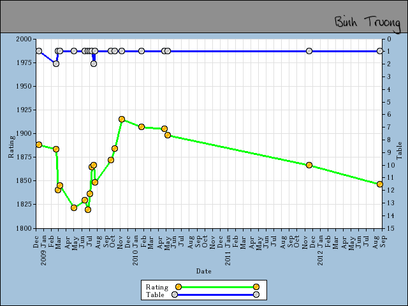The image size is (408, 306).
Task: Click the '1975' rating axis label
Action: (x=24, y=62)
